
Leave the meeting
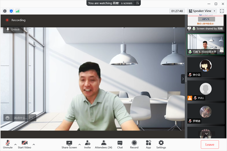pyautogui.click(x=210, y=144)
